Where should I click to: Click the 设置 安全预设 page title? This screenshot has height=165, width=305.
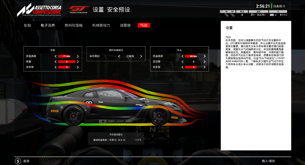[x=111, y=10]
